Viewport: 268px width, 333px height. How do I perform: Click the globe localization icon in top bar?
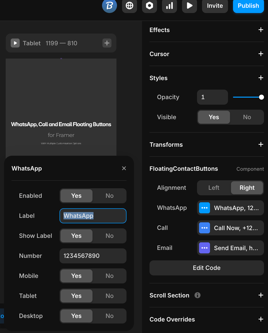pos(129,6)
